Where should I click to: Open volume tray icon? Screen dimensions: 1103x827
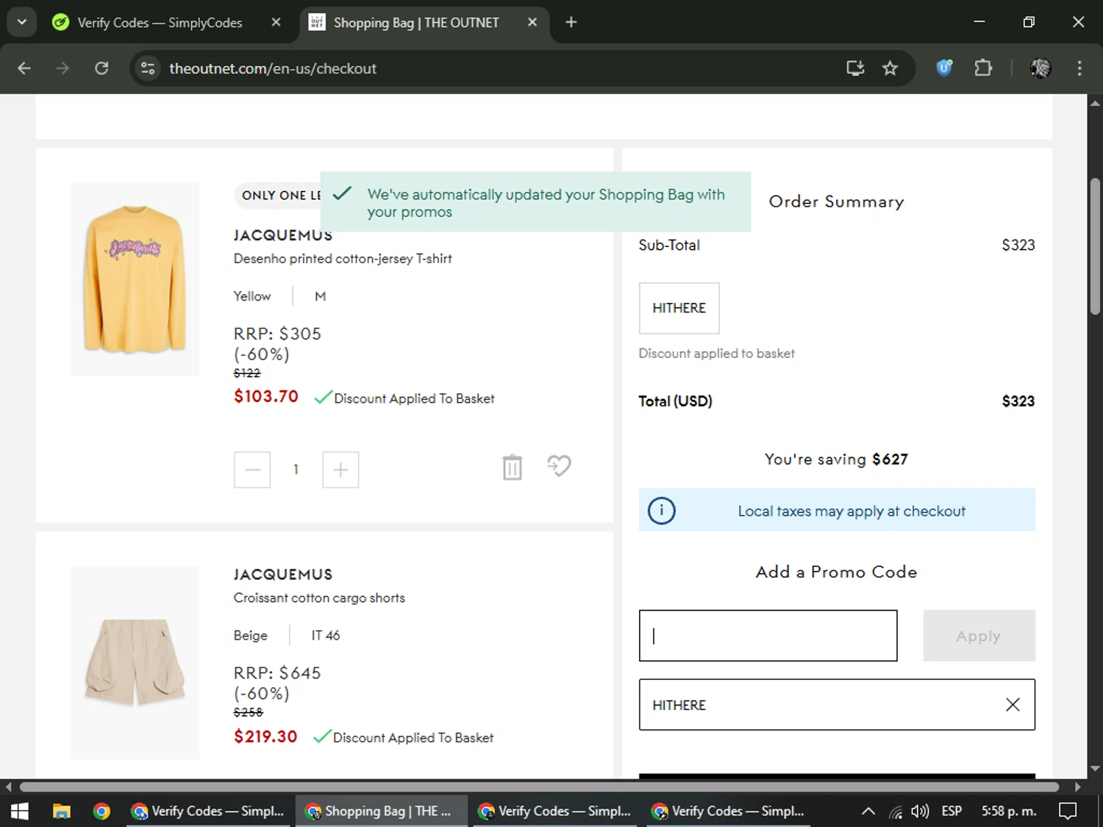point(920,811)
